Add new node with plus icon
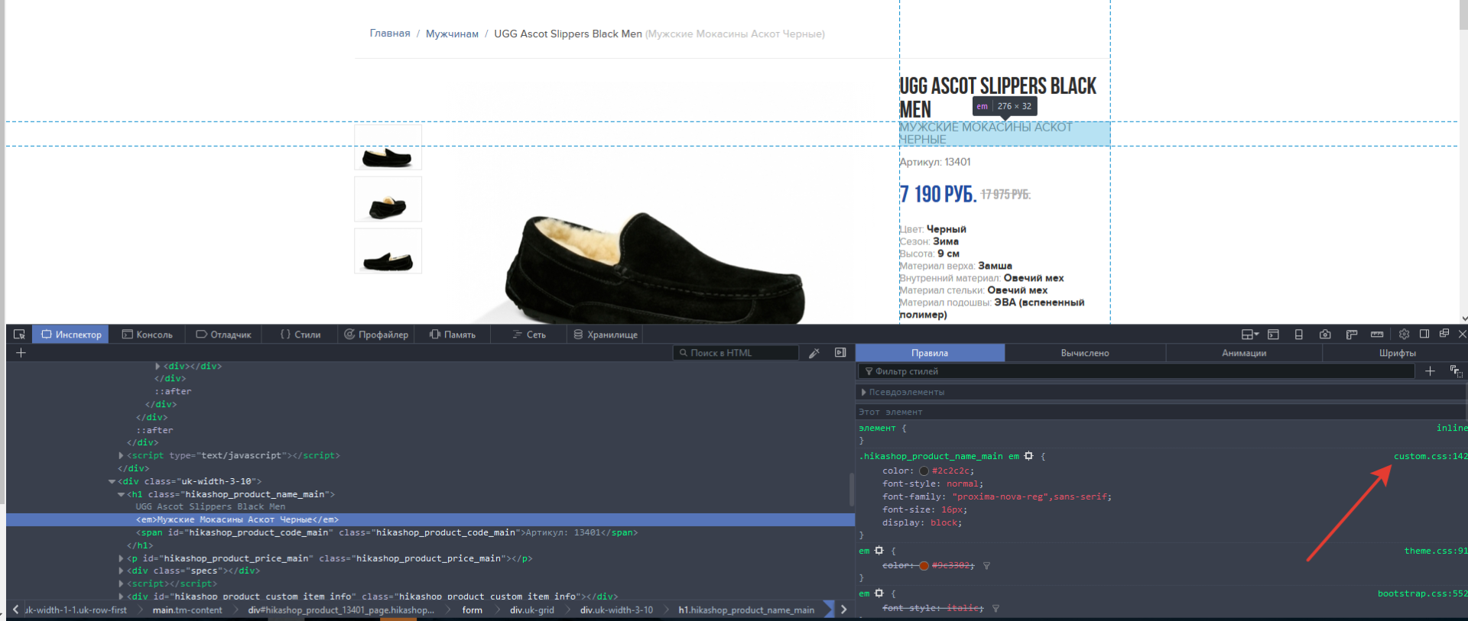This screenshot has width=1468, height=621. 21,353
